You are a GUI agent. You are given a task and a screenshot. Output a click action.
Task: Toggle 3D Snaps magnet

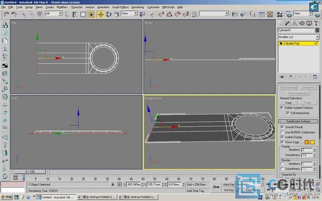click(x=161, y=14)
